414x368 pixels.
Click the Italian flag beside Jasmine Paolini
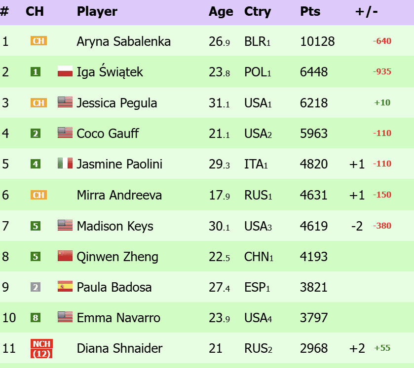tap(65, 164)
